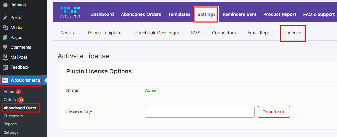Click the Jetpack icon in sidebar

coord(5,5)
